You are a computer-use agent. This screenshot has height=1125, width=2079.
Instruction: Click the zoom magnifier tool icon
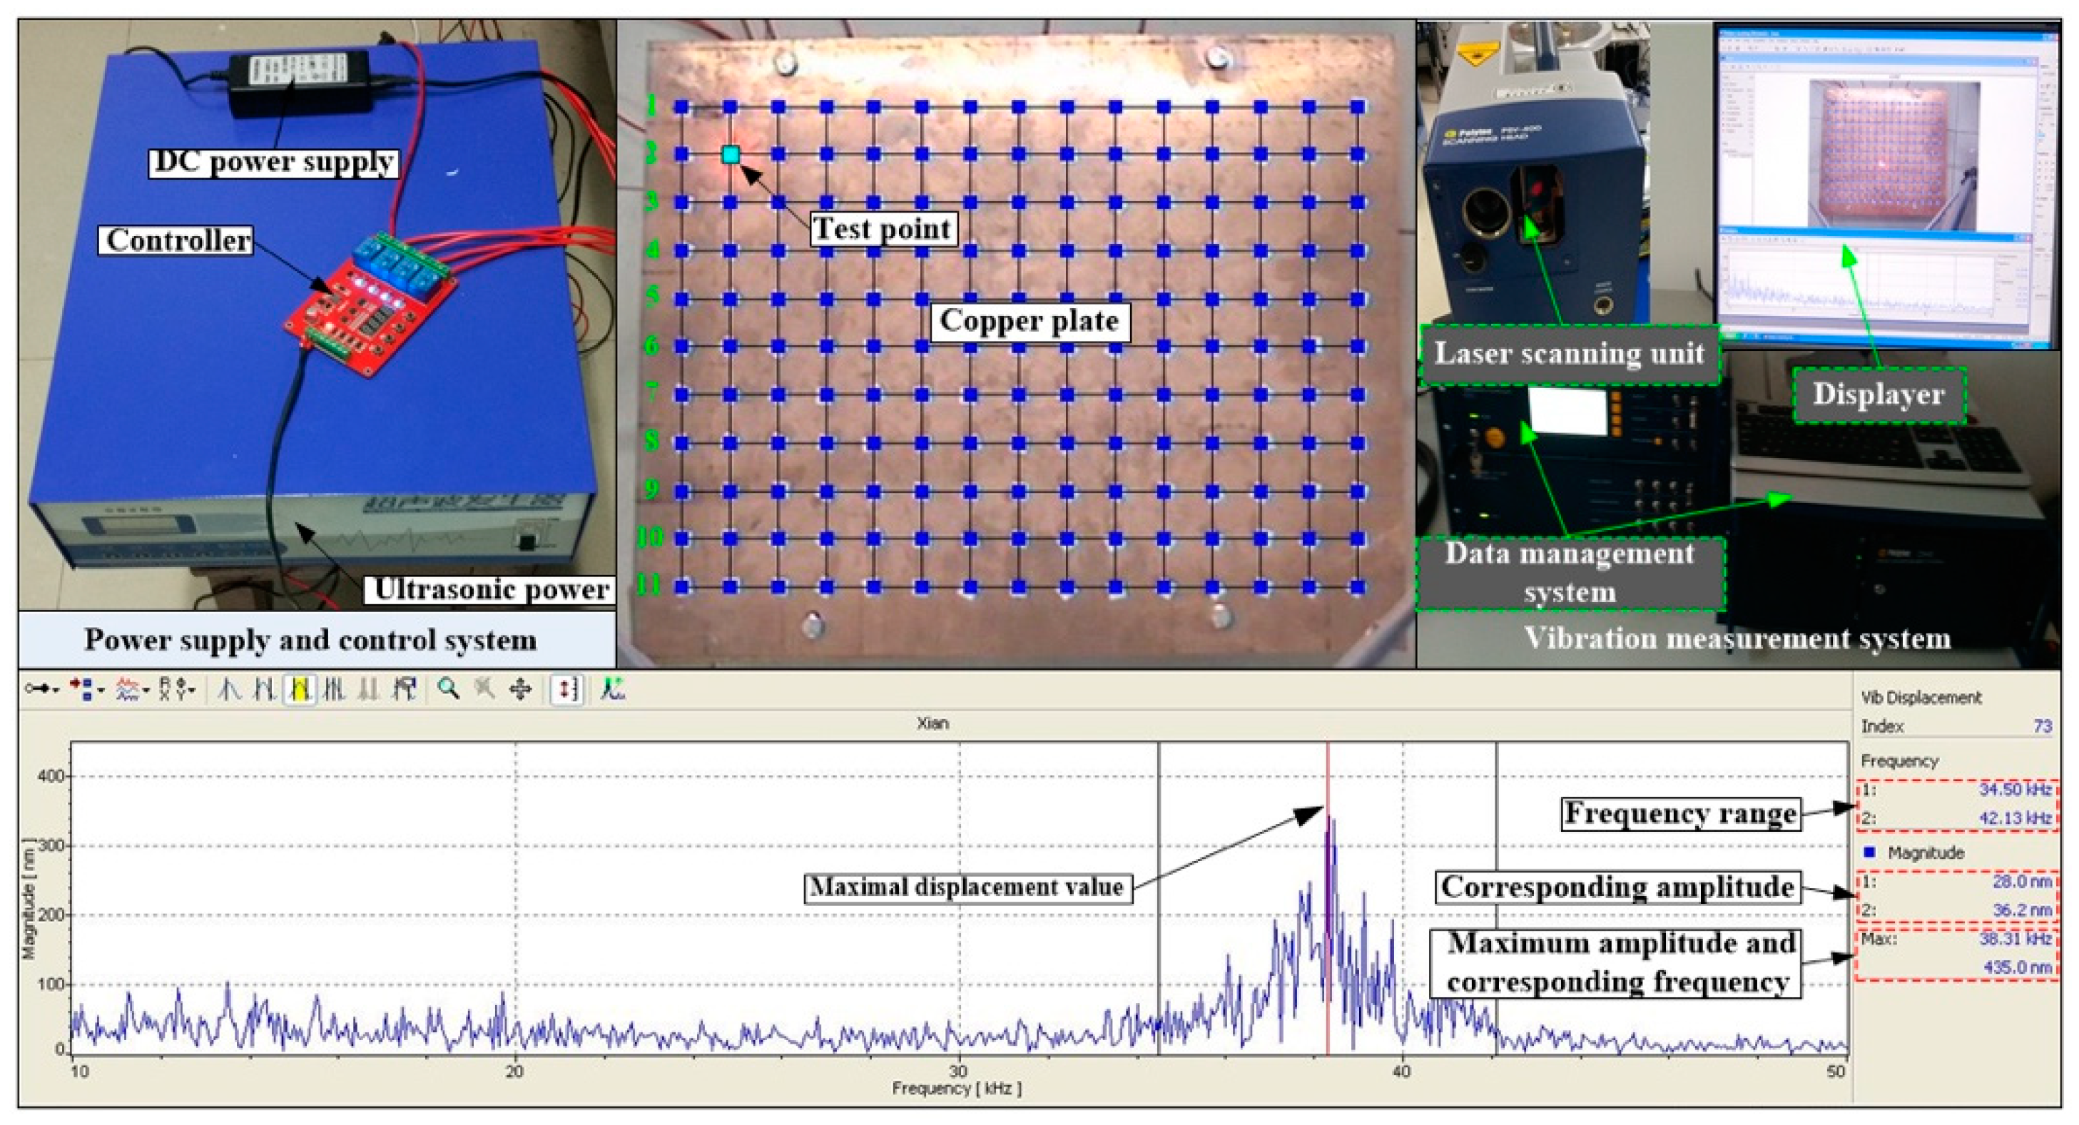pyautogui.click(x=448, y=689)
